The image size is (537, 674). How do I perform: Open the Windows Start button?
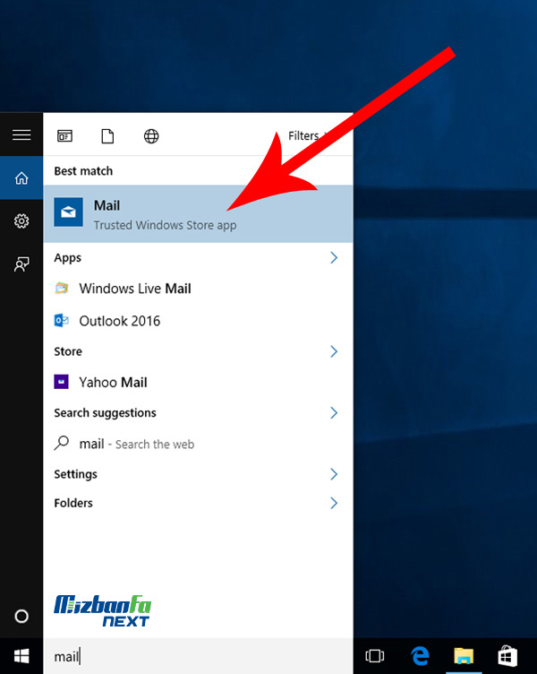pyautogui.click(x=21, y=656)
